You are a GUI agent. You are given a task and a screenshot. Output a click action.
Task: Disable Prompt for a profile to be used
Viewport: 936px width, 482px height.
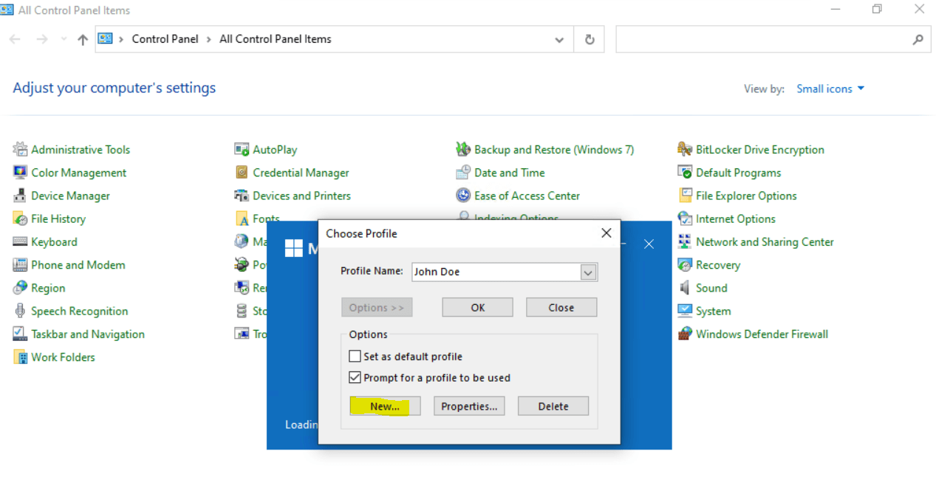pyautogui.click(x=355, y=377)
